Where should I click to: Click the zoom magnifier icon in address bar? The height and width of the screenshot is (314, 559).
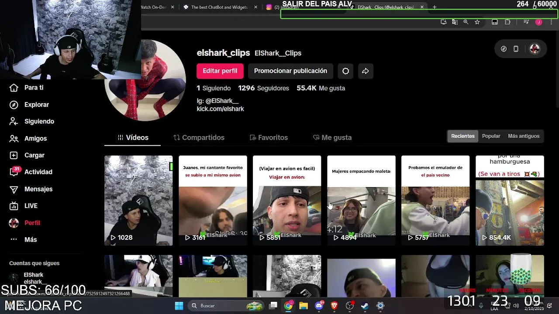pyautogui.click(x=466, y=22)
